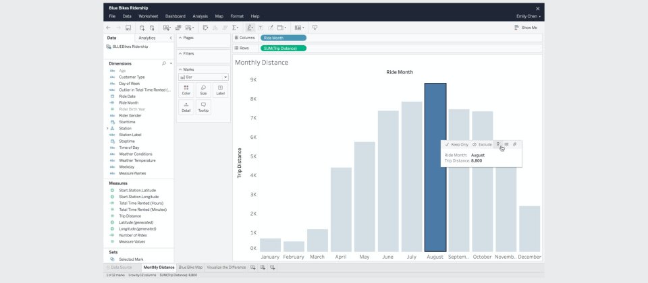
Task: Click the new data source icon
Action: pyautogui.click(x=142, y=28)
